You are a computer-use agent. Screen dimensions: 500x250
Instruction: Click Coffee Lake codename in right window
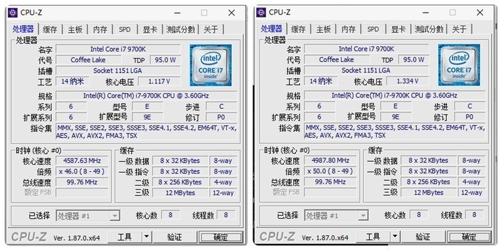pos(337,59)
